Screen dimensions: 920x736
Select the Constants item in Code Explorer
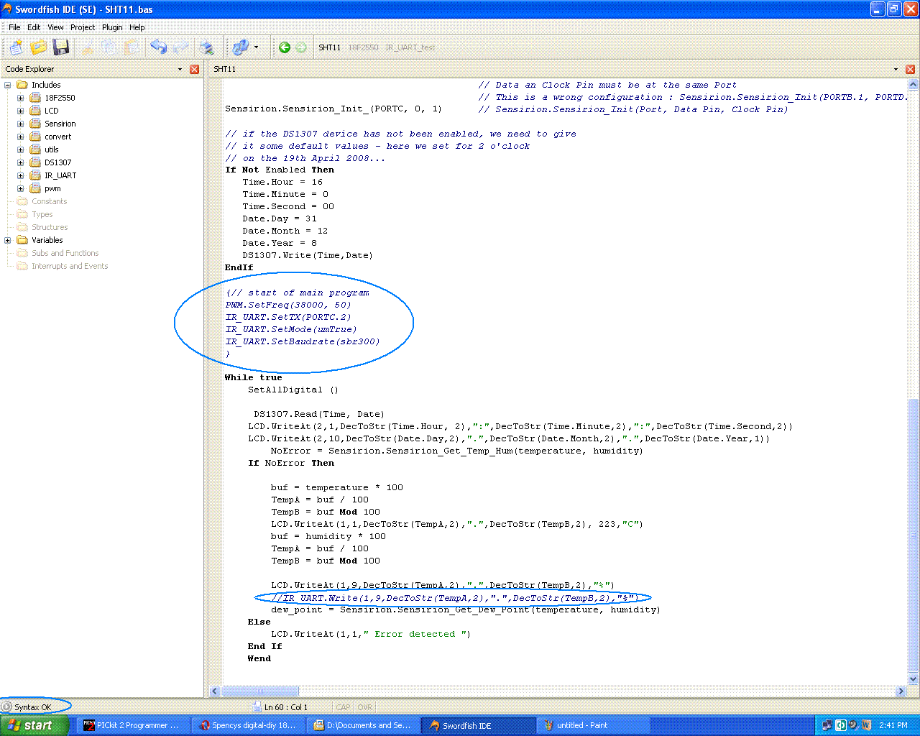coord(49,201)
